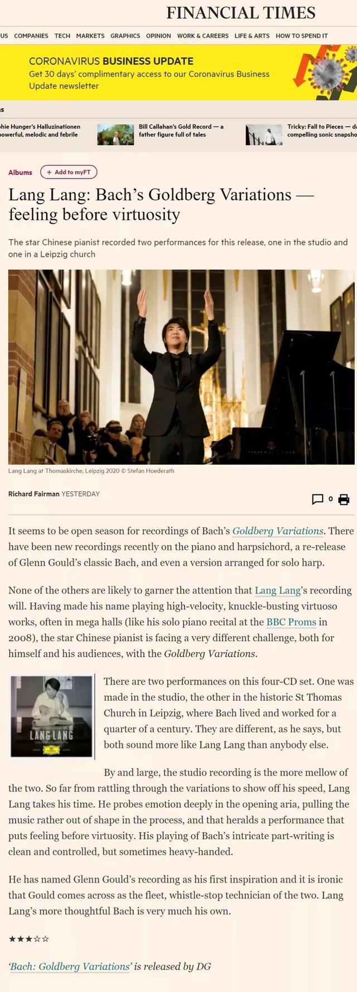The width and height of the screenshot is (357, 992).
Task: Click the printer icon
Action: pyautogui.click(x=344, y=499)
